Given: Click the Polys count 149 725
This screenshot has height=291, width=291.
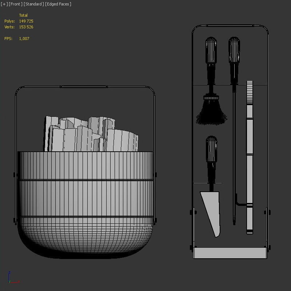Looking at the screenshot, I should 26,21.
